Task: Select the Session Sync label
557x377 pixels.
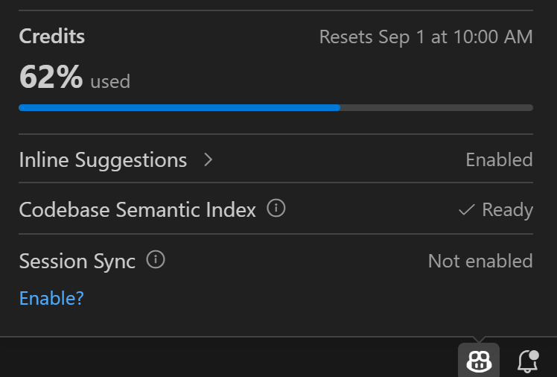Action: [x=77, y=262]
